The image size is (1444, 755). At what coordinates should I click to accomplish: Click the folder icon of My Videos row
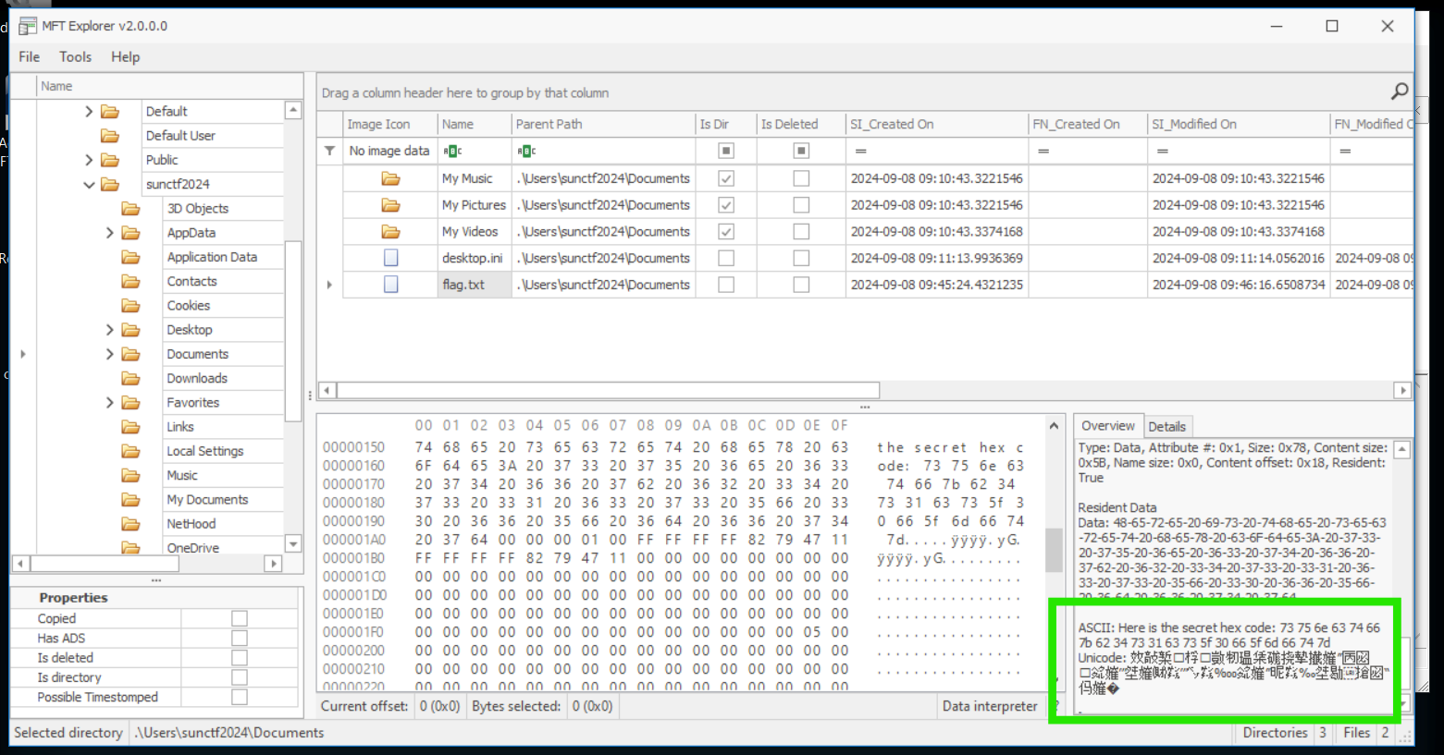click(x=390, y=232)
